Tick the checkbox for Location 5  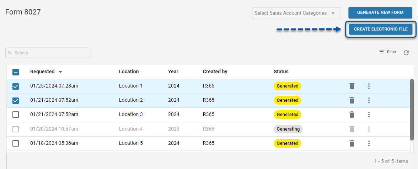click(16, 143)
